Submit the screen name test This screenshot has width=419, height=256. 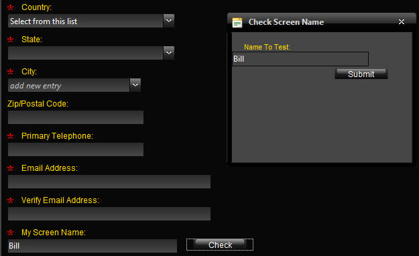(x=361, y=74)
